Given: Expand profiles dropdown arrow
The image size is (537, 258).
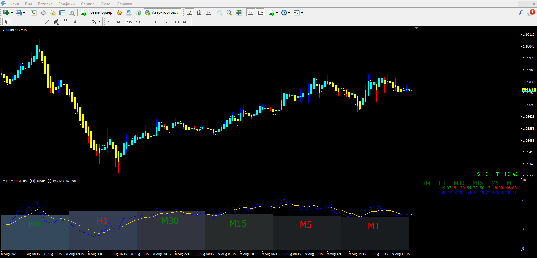Looking at the screenshot, I should [24, 13].
